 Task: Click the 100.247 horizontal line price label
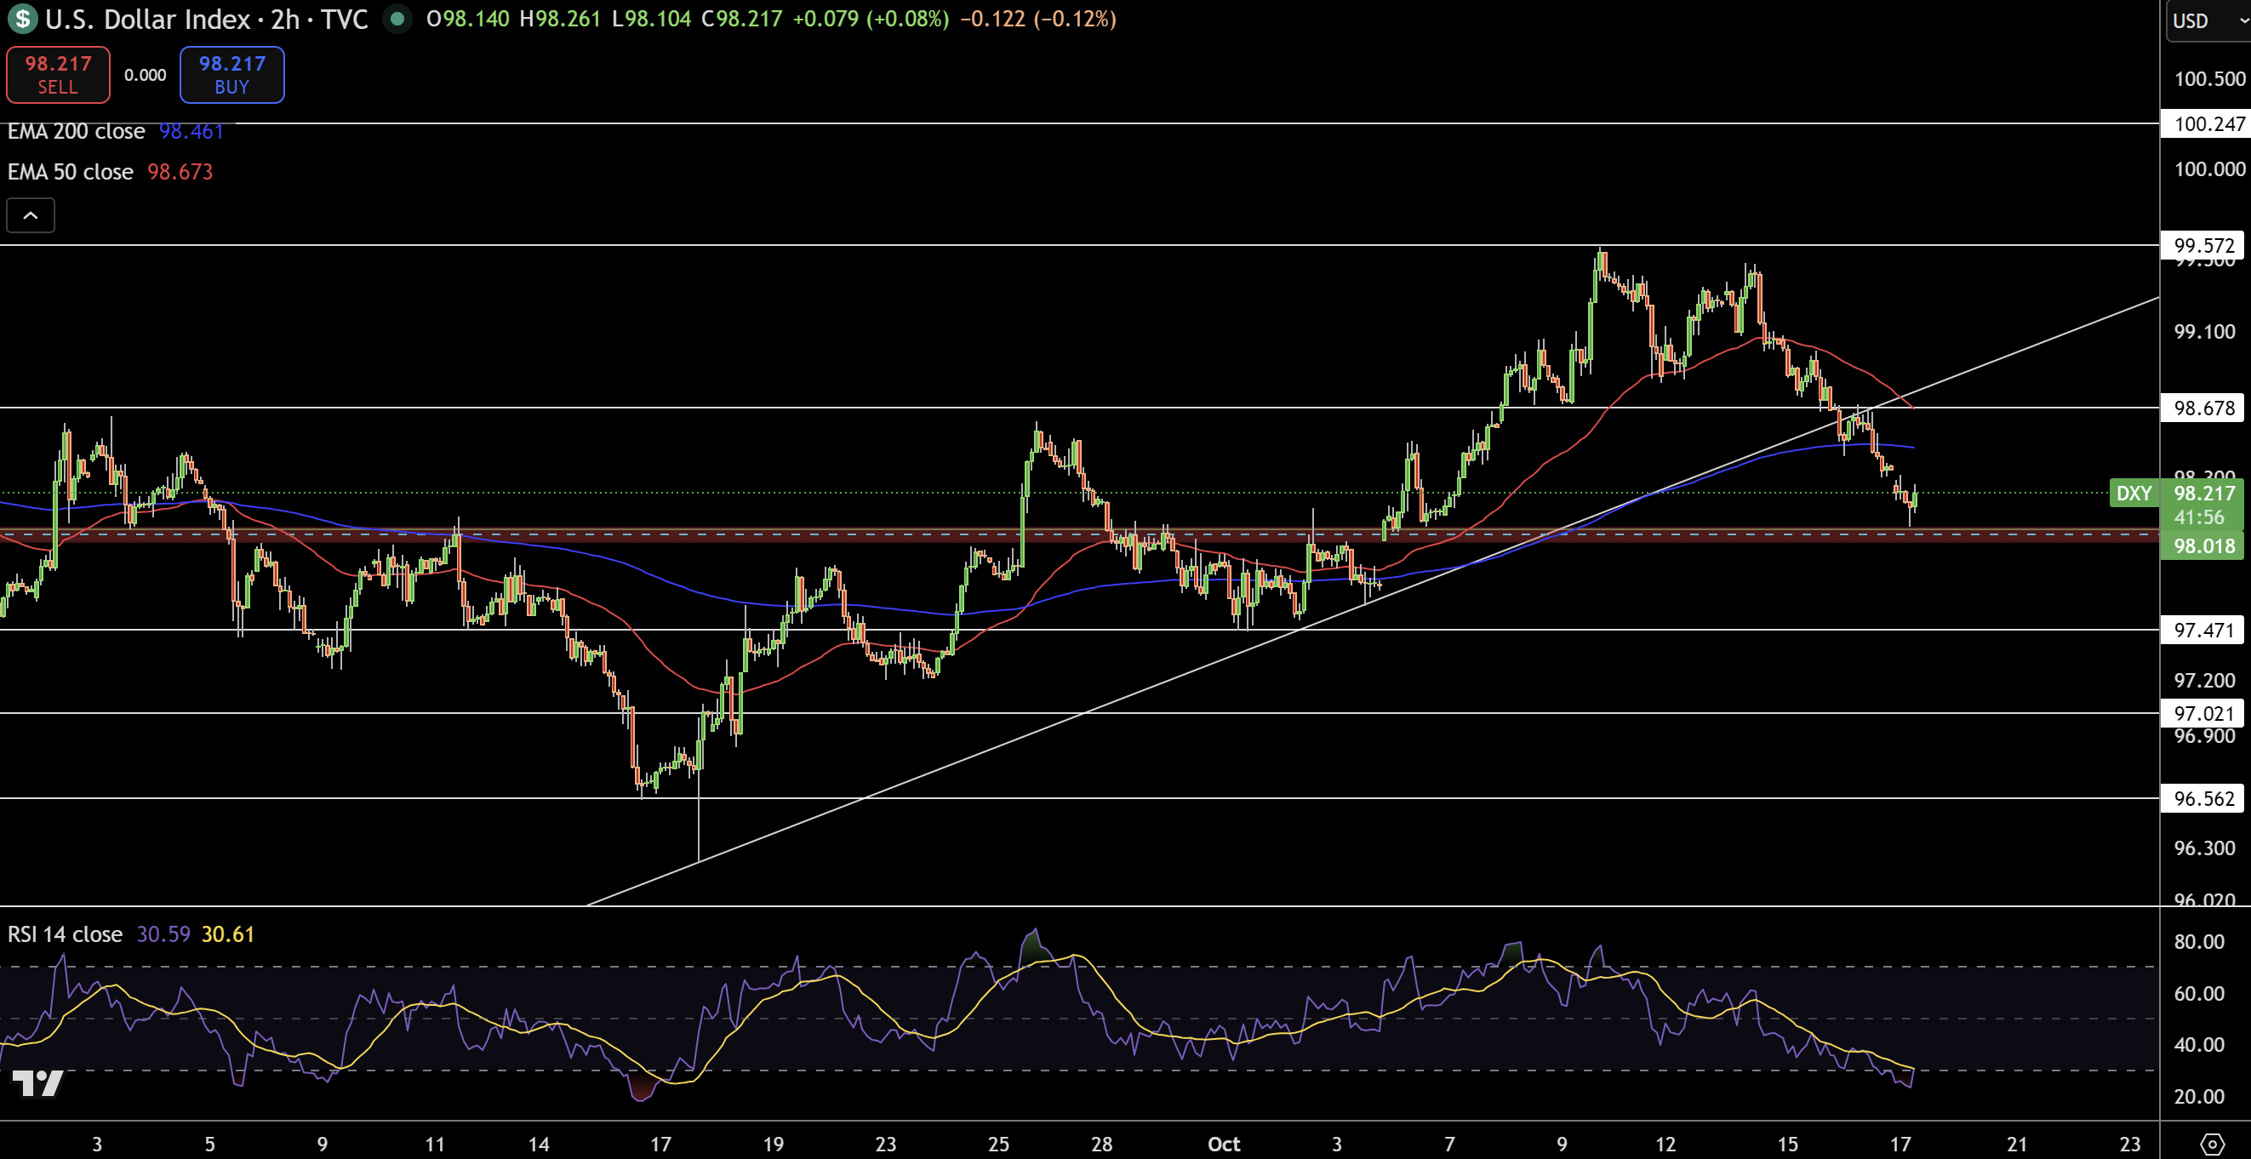(2203, 123)
